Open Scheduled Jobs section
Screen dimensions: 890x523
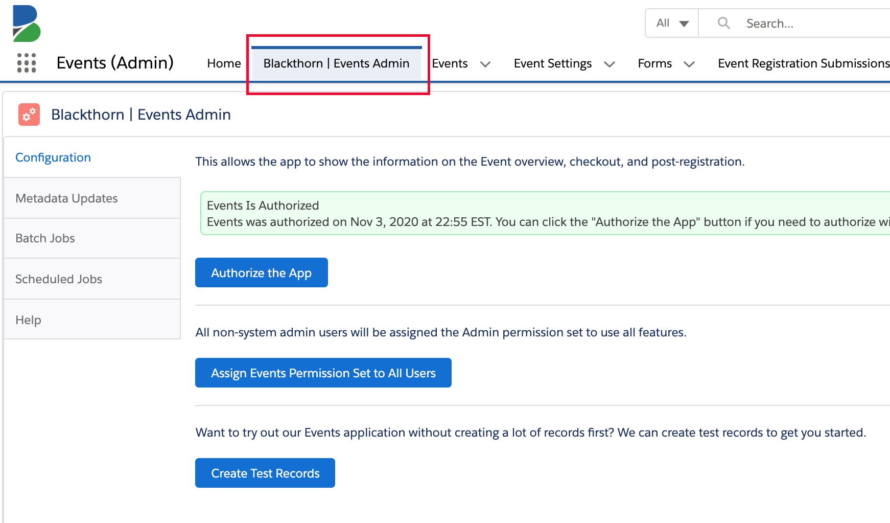[x=92, y=279]
